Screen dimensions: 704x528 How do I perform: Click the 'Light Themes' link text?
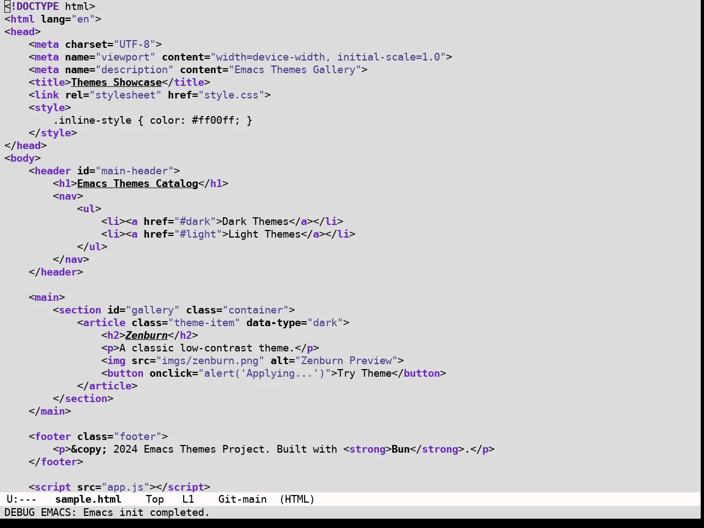point(265,234)
